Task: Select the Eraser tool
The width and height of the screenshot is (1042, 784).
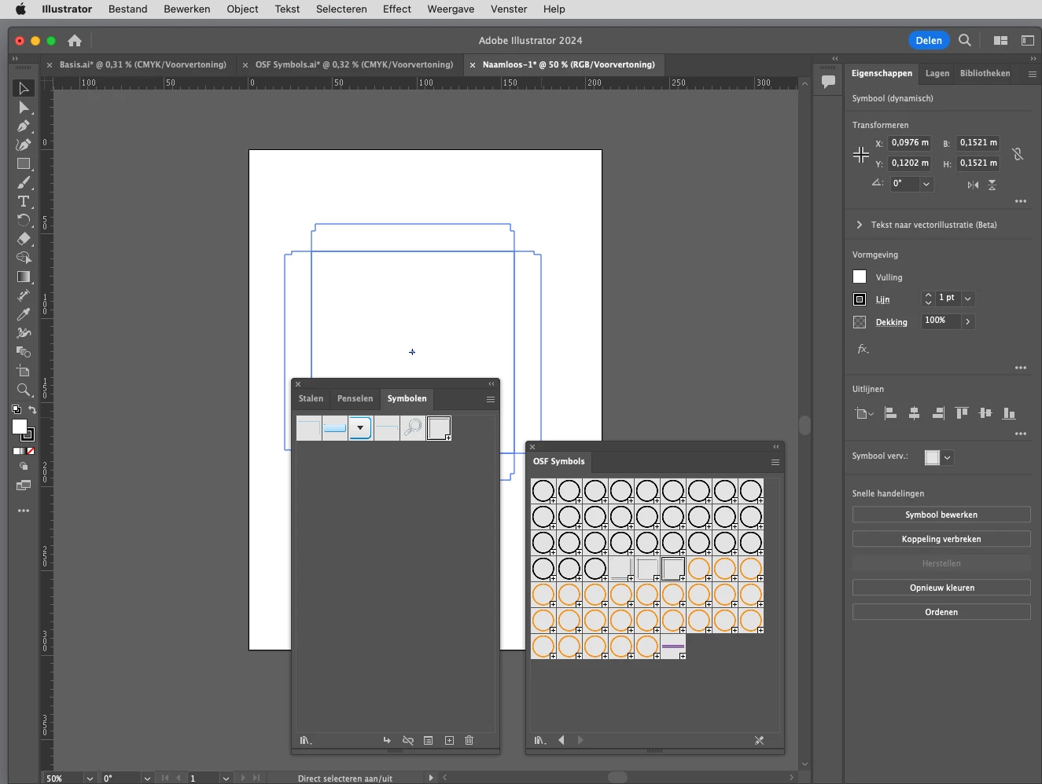Action: click(x=24, y=239)
